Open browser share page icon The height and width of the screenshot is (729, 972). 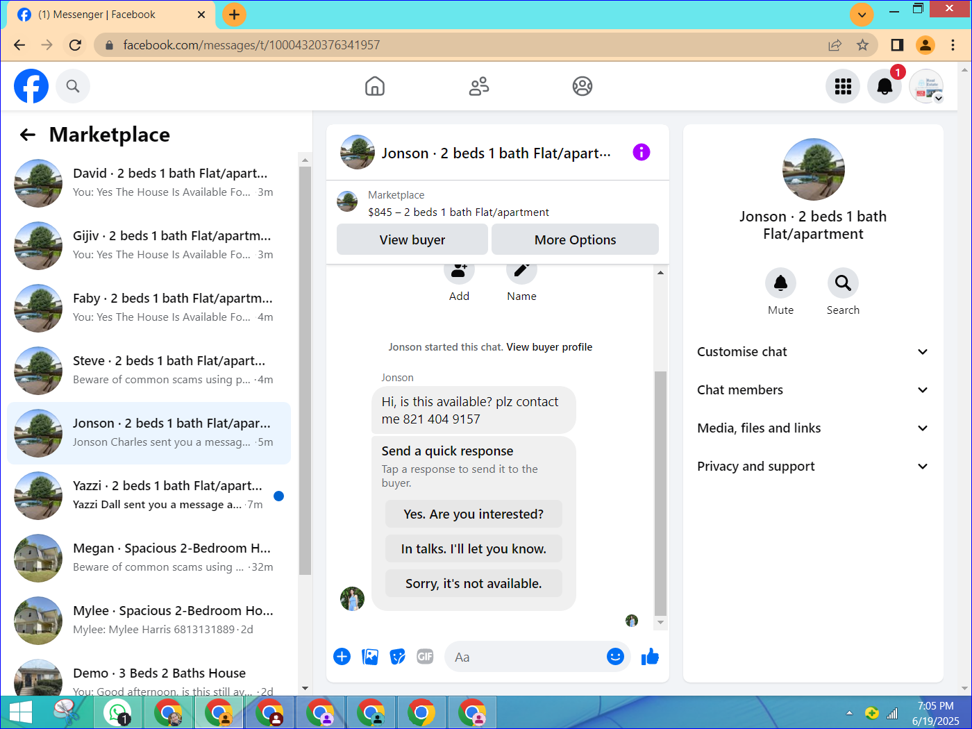835,45
